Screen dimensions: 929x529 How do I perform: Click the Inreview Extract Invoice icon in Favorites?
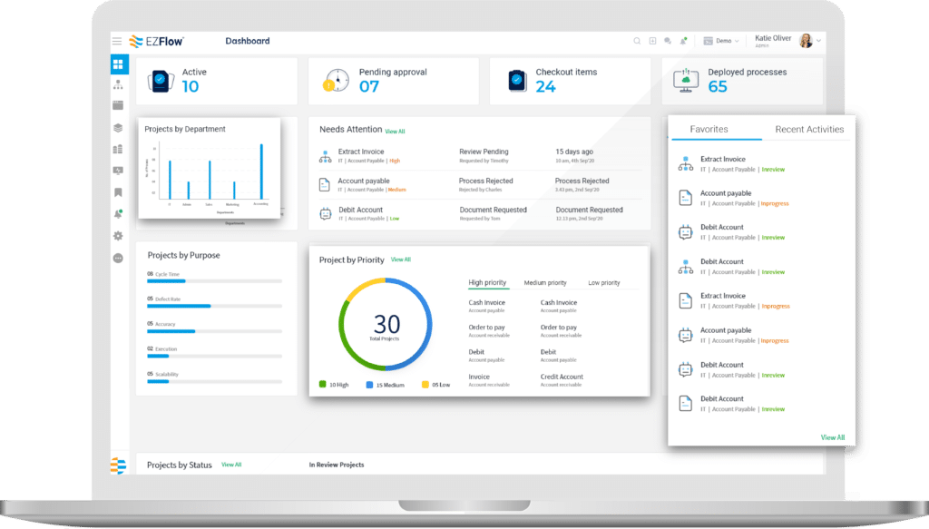click(x=686, y=163)
